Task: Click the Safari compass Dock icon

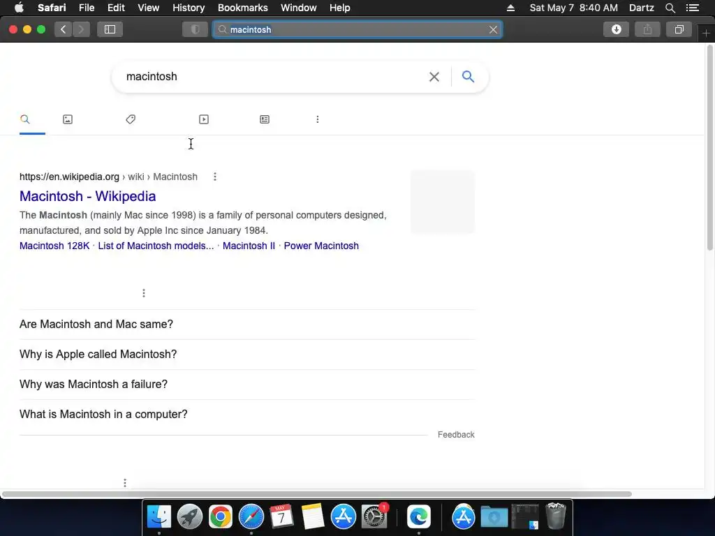Action: [x=251, y=516]
